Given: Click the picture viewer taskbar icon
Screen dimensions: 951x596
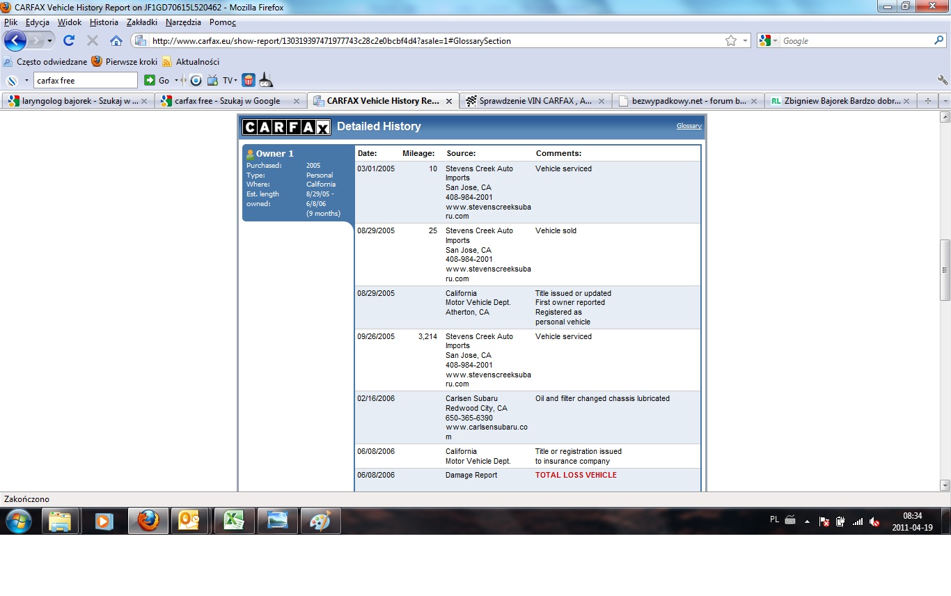Looking at the screenshot, I should click(278, 521).
